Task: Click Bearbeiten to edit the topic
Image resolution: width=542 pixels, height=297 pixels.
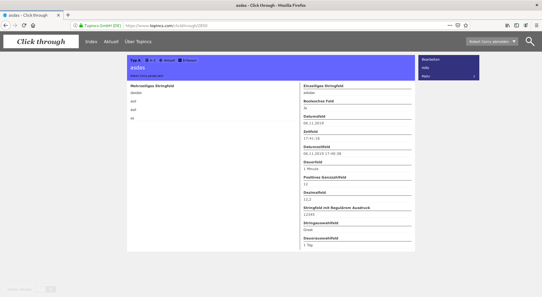Action: [430, 60]
